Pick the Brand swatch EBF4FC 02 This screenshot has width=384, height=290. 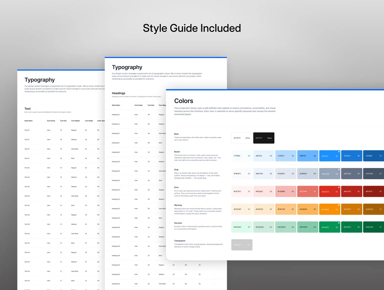pyautogui.click(x=264, y=156)
